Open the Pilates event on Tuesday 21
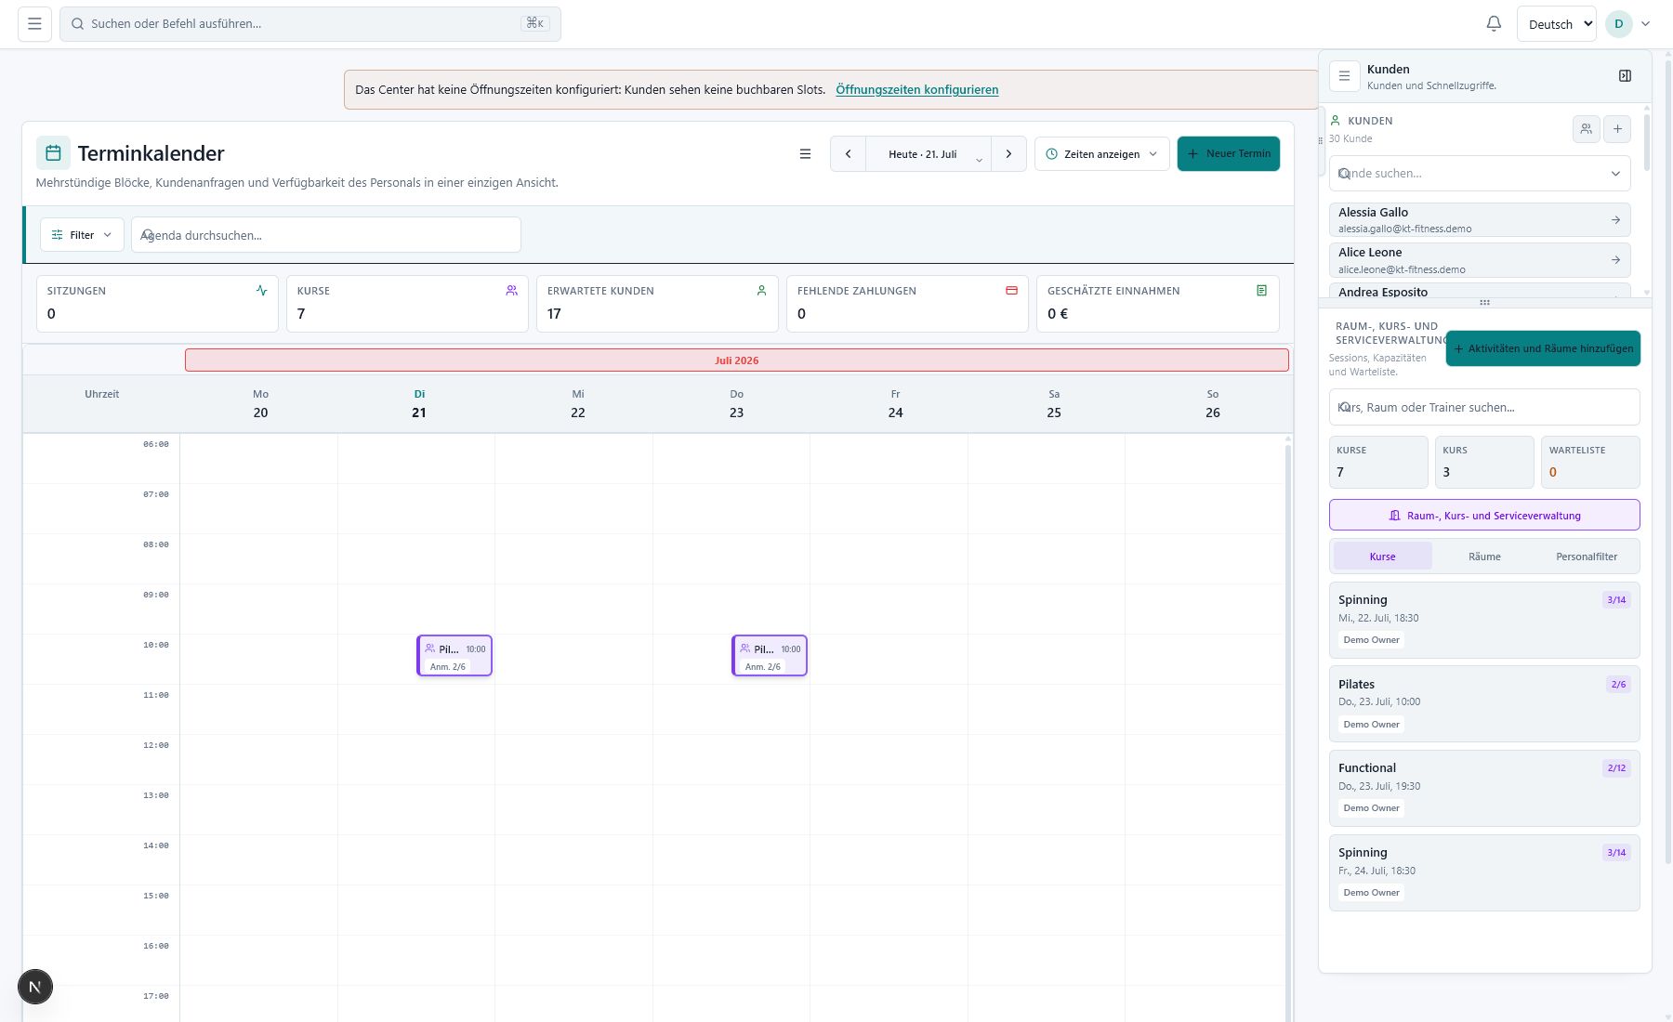Viewport: 1673px width, 1022px height. pyautogui.click(x=454, y=656)
